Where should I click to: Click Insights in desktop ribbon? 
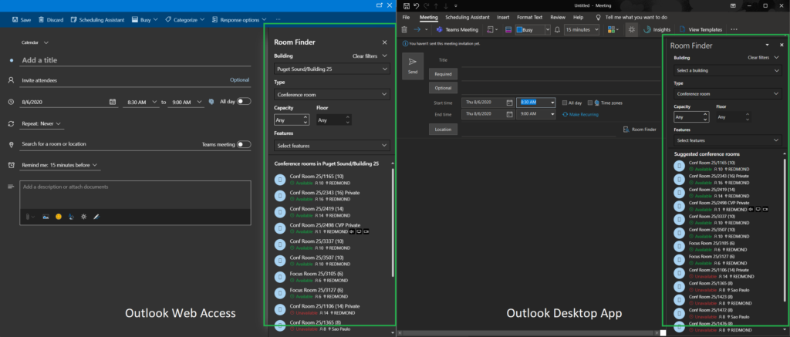click(657, 30)
